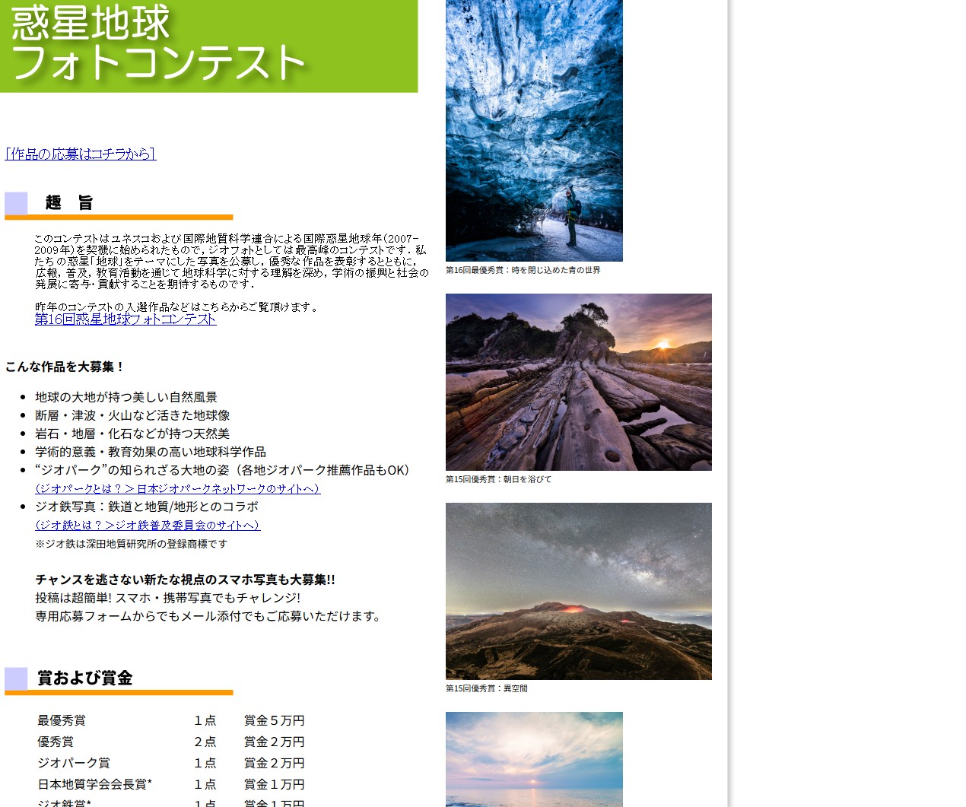Image resolution: width=966 pixels, height=807 pixels.
Task: Click the sunrise rock formation photo
Action: [x=578, y=382]
